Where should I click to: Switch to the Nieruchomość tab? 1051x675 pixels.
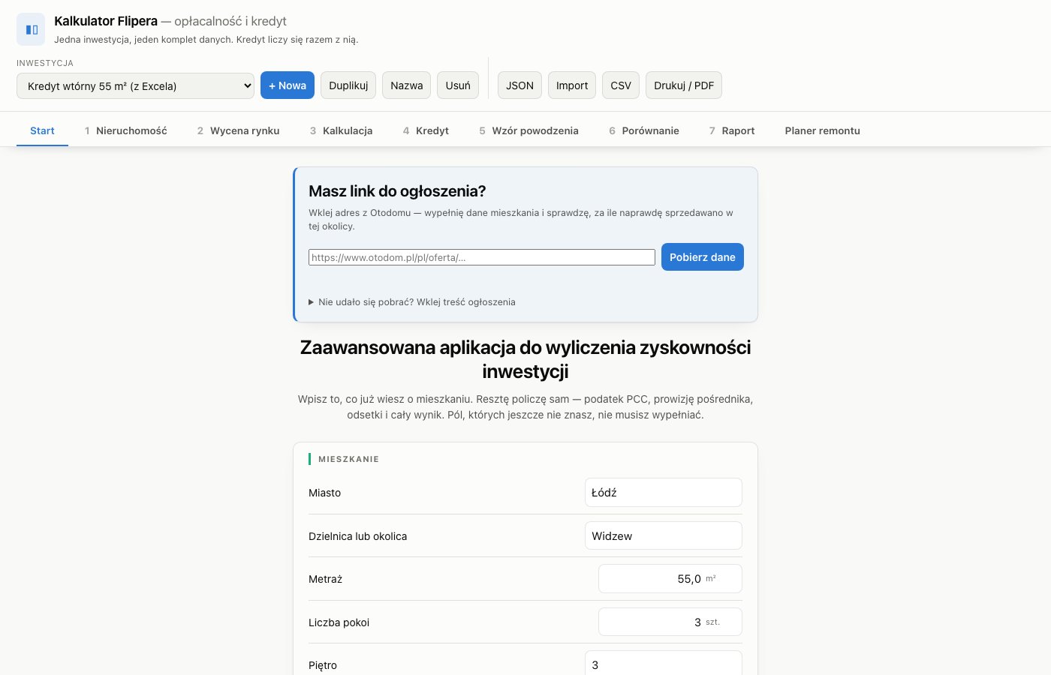click(125, 130)
